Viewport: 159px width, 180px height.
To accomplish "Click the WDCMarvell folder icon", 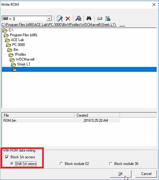I will point(12,59).
